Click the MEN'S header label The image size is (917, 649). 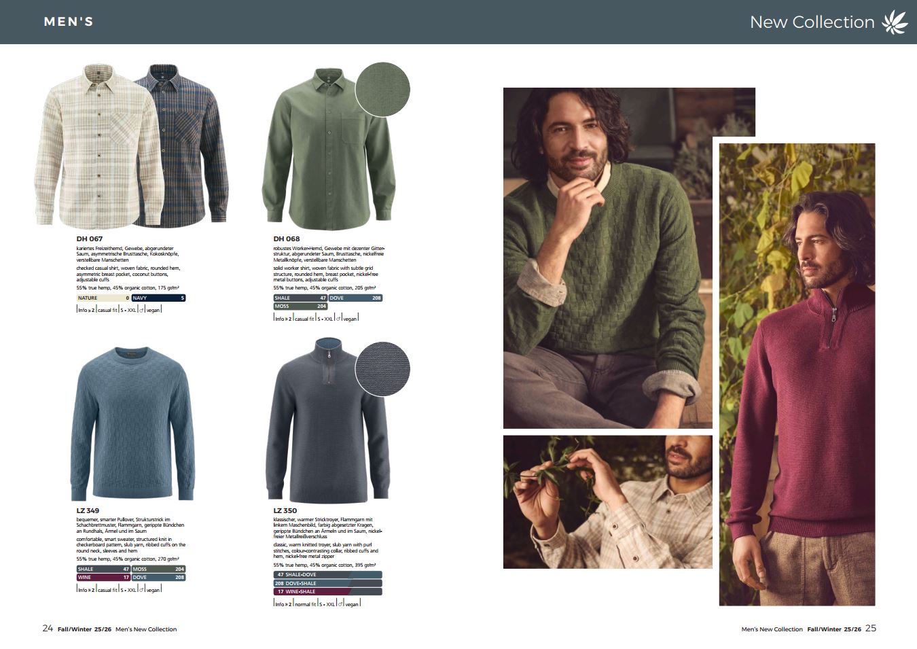click(x=69, y=22)
